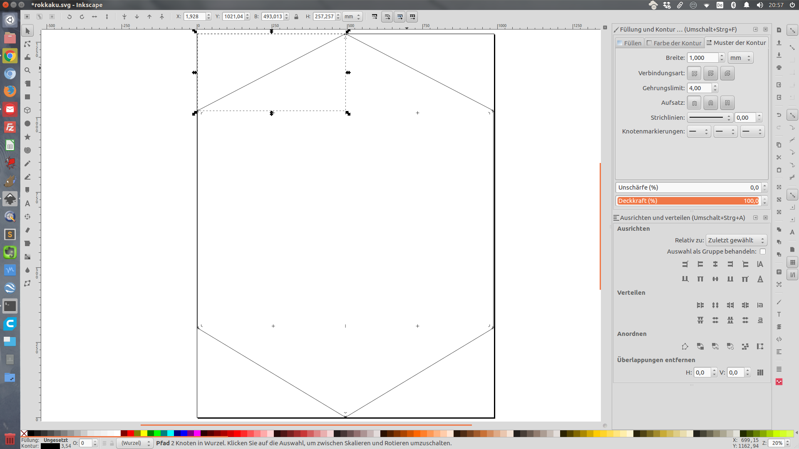Screen dimensions: 799x449
Task: Click the remove overlaps button
Action: (x=760, y=373)
